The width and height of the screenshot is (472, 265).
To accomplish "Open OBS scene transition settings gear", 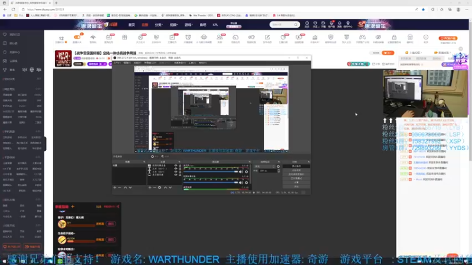I will (278, 166).
